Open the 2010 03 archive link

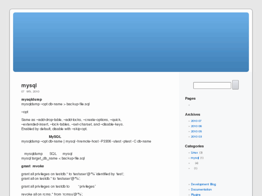pos(196,137)
